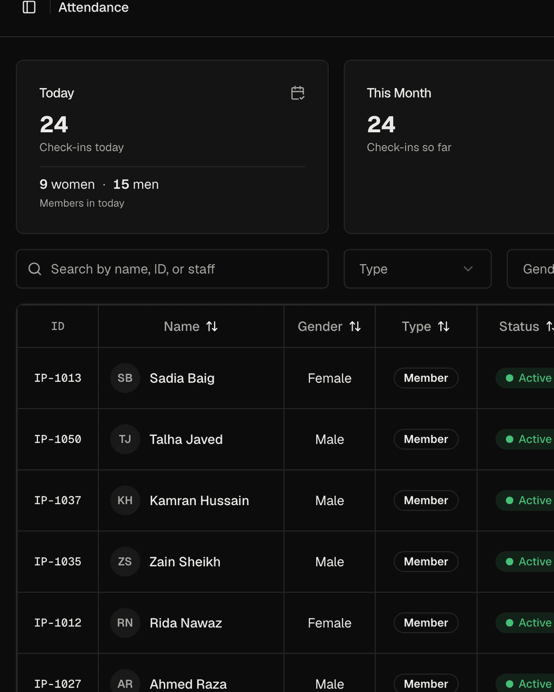Click the Member badge for Talha Javed

(426, 439)
